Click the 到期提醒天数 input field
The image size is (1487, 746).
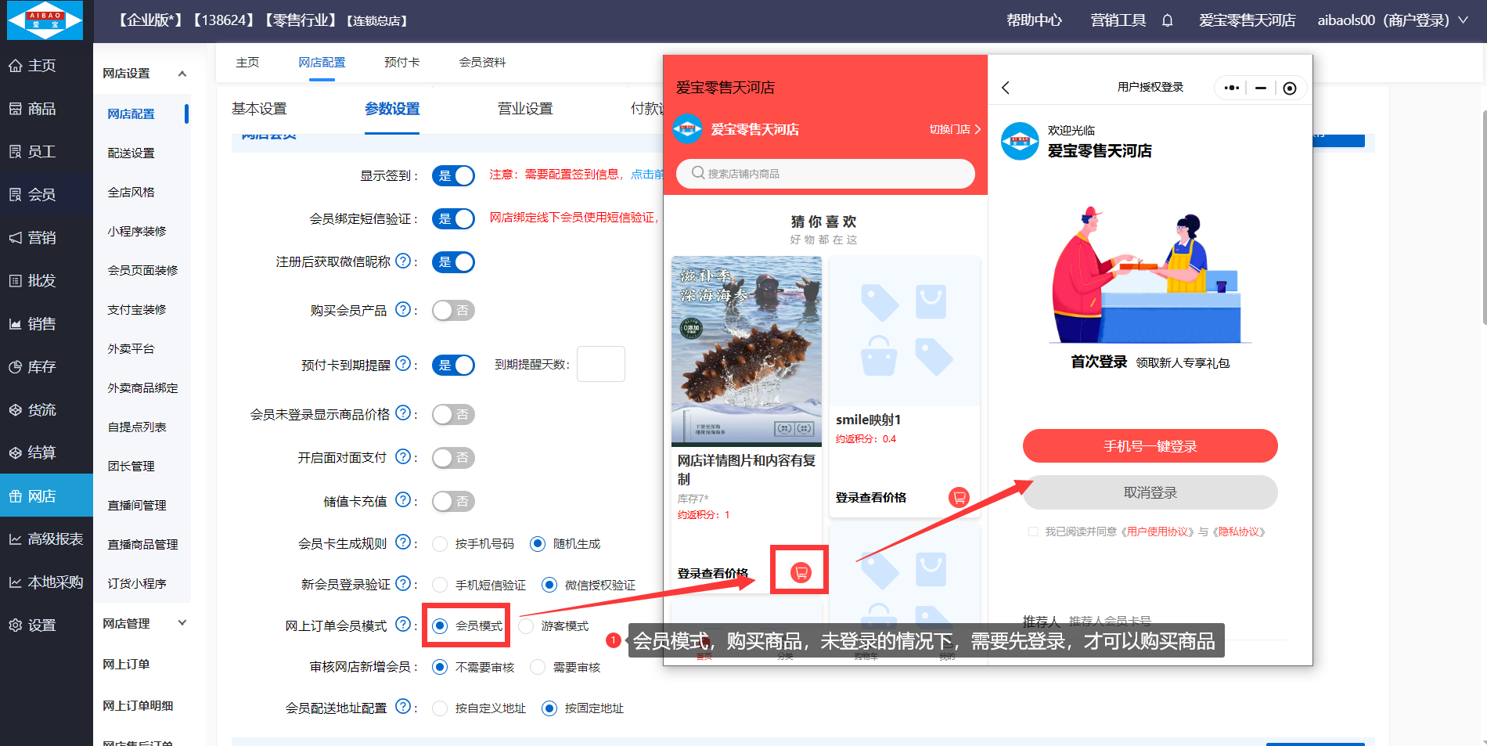600,364
